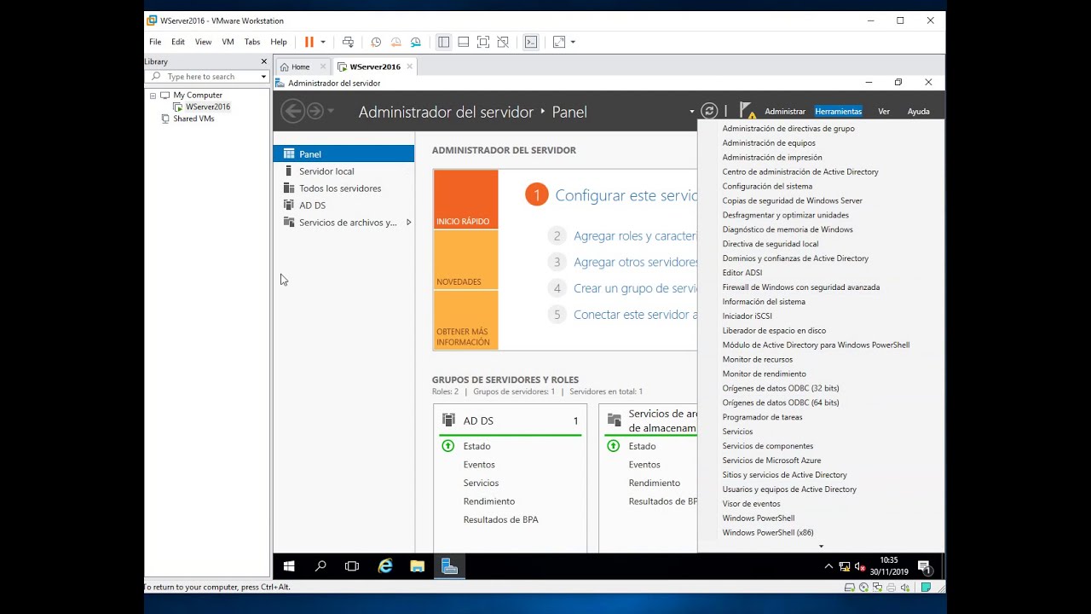Screen dimensions: 1091x614
Task: Open the INICIO RÁPIDO tile
Action: tap(465, 200)
